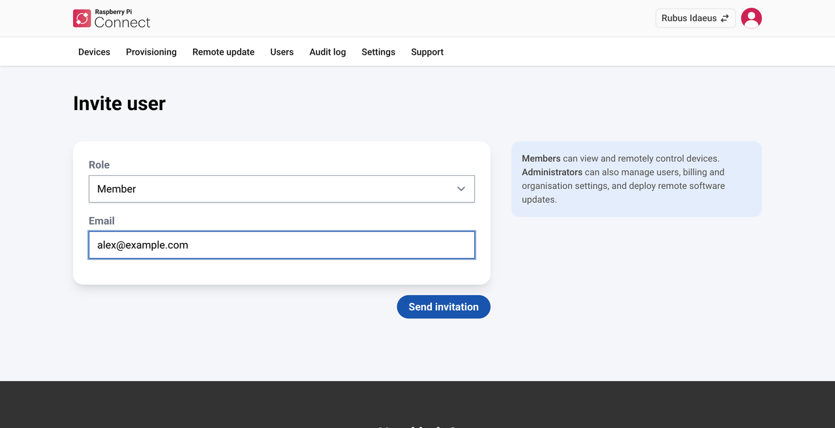Send the invitation
Viewport: 835px width, 428px height.
click(x=444, y=307)
